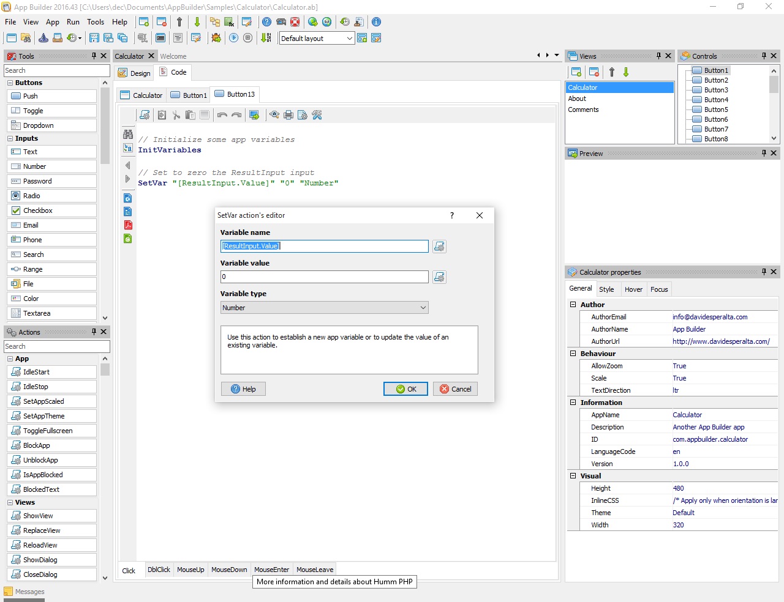The image size is (784, 602).
Task: Open the File menu
Action: (10, 22)
